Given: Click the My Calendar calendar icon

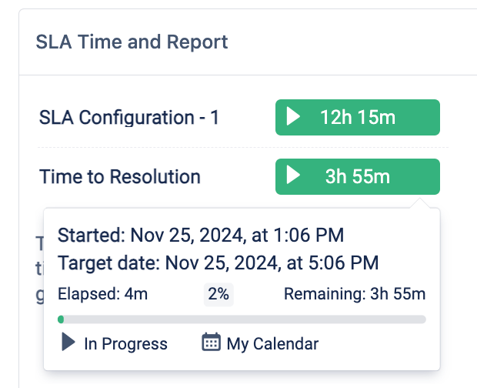Looking at the screenshot, I should coord(211,343).
